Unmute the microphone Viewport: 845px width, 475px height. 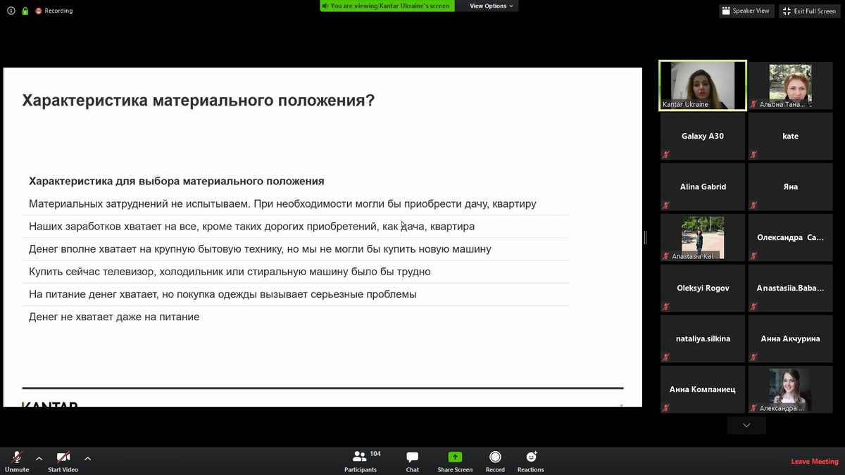click(x=17, y=460)
